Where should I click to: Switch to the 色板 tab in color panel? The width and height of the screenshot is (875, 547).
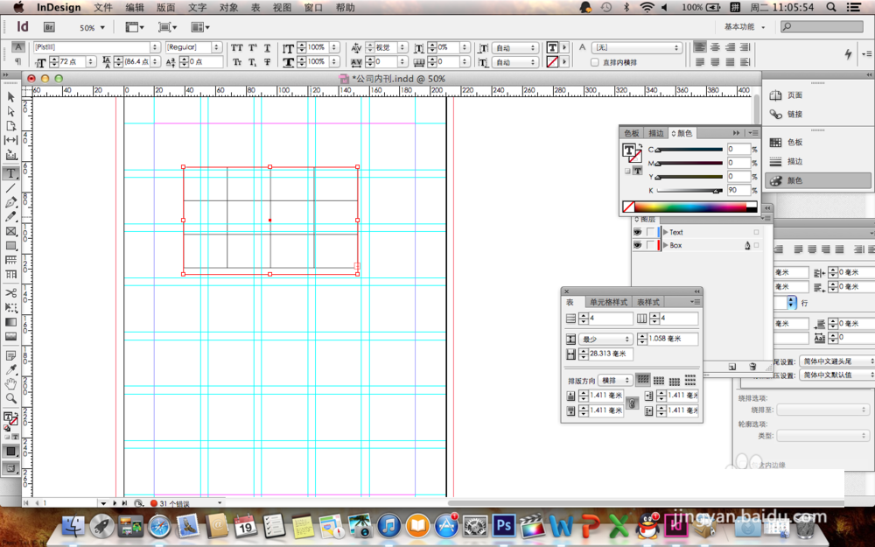[632, 133]
